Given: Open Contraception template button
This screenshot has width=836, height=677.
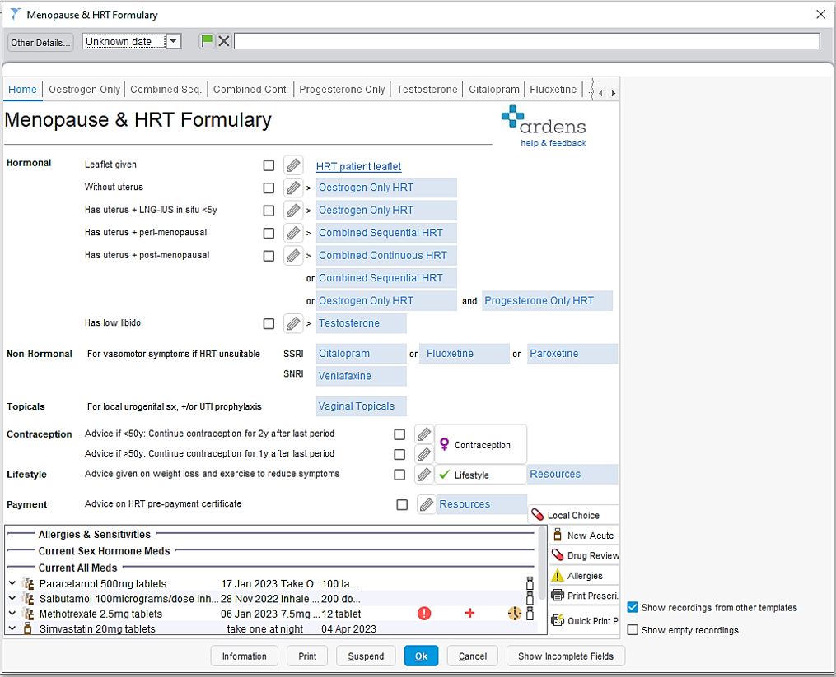Looking at the screenshot, I should pyautogui.click(x=481, y=444).
